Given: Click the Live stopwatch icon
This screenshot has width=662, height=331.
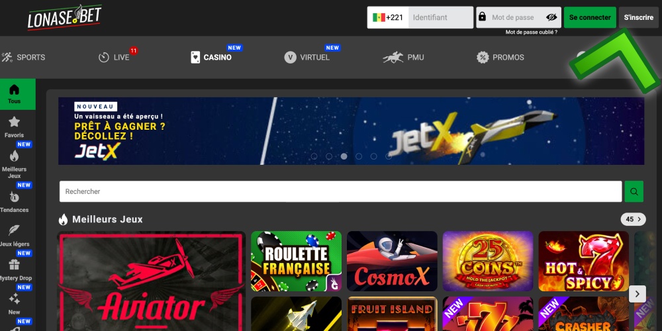Looking at the screenshot, I should pyautogui.click(x=104, y=58).
